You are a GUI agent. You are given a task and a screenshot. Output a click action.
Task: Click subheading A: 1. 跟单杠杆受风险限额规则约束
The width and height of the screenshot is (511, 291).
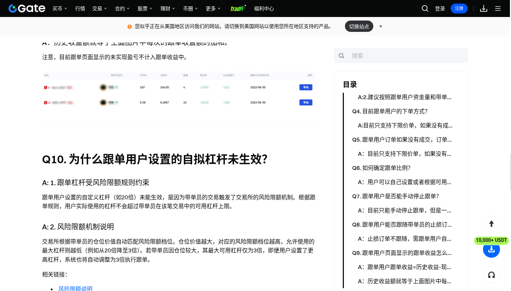point(96,183)
